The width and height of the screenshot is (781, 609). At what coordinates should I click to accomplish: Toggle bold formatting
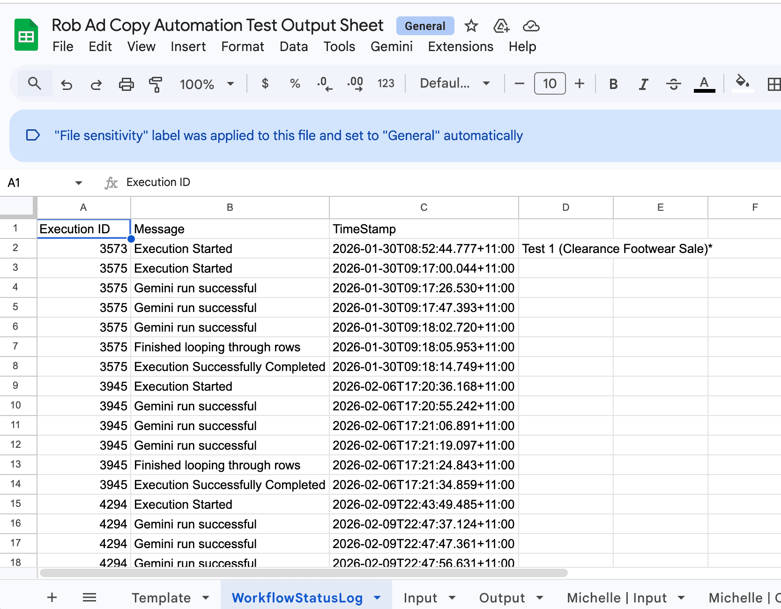point(613,84)
